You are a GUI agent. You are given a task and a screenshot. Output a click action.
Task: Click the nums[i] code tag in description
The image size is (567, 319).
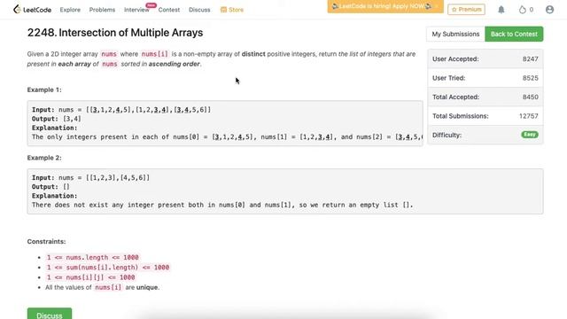(x=154, y=54)
